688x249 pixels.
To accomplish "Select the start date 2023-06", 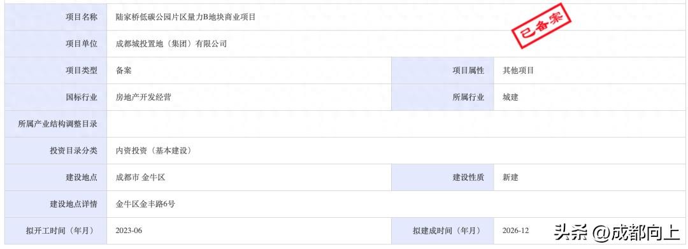I will (x=129, y=231).
